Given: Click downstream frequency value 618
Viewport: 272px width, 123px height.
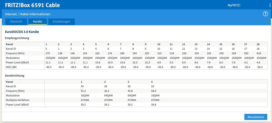Looking at the screenshot, I should [x=259, y=53].
